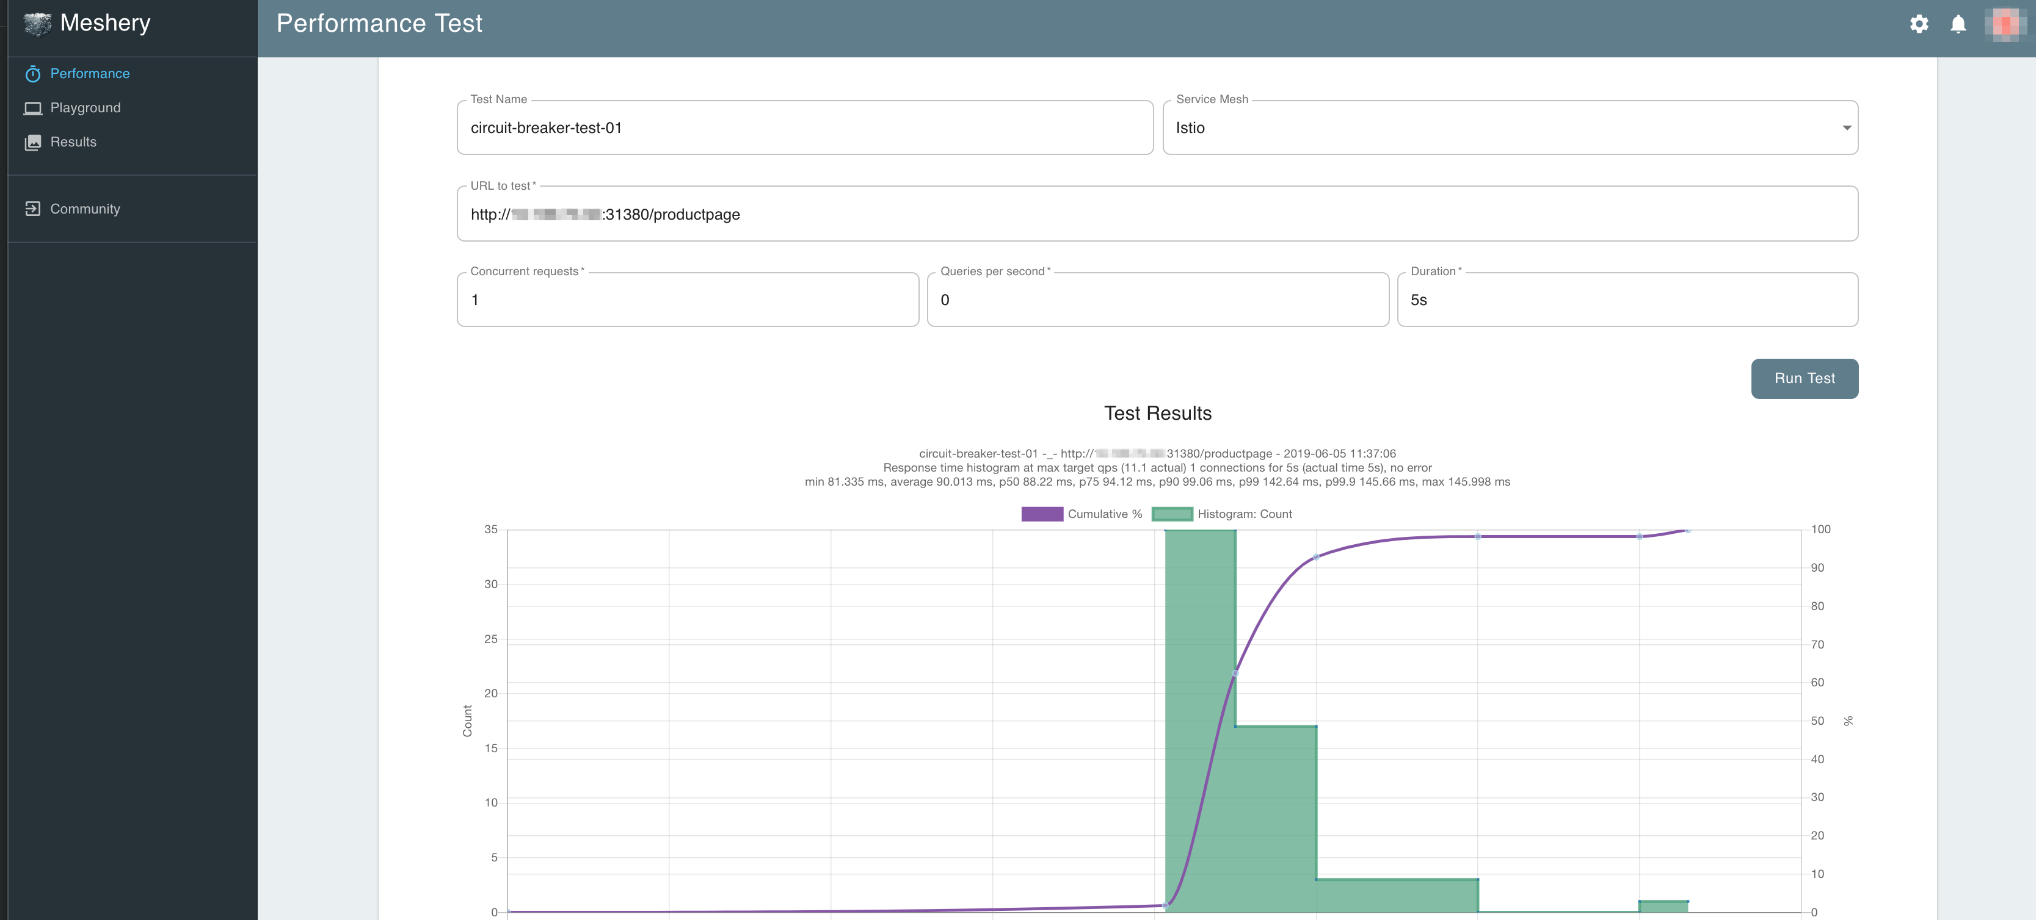Click the Results gallery icon

32,142
